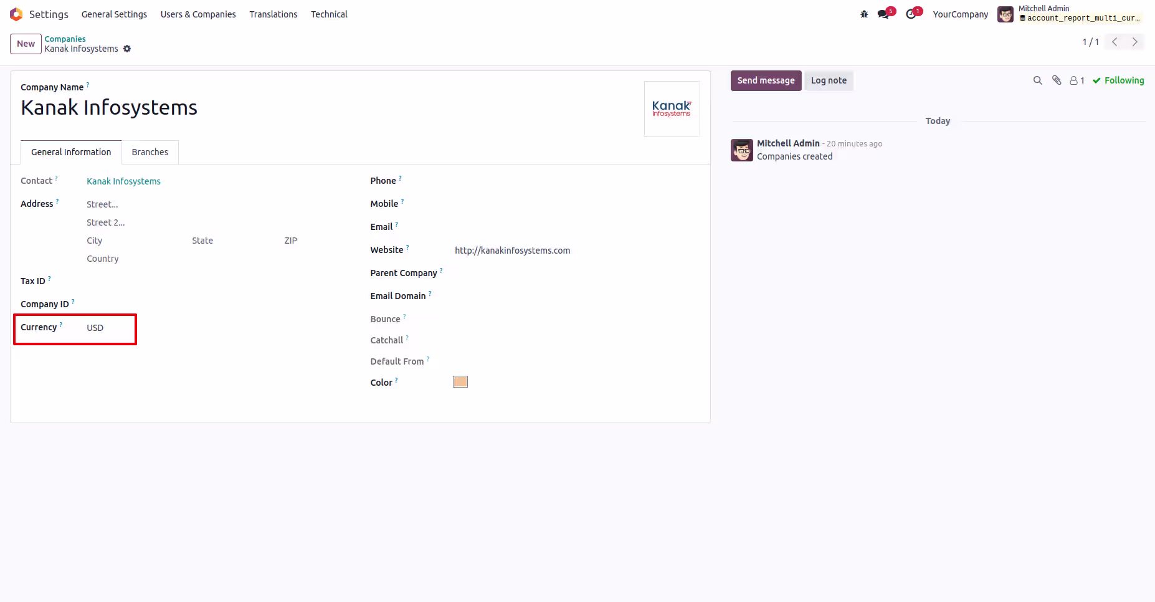Click the Send message button
This screenshot has height=602, width=1155.
tap(766, 80)
